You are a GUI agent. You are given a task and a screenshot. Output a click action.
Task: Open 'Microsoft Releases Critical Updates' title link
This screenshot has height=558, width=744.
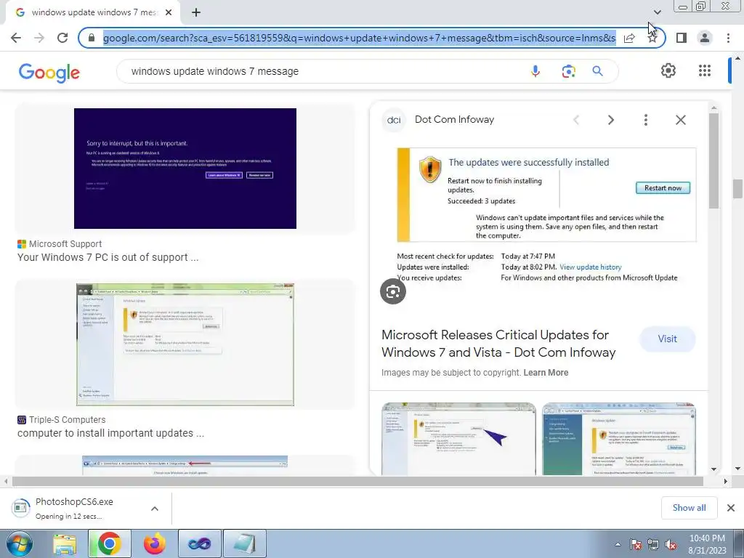pyautogui.click(x=498, y=344)
